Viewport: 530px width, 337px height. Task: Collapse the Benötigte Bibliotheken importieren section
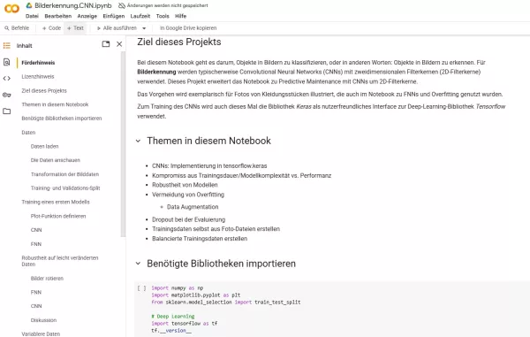click(x=138, y=264)
